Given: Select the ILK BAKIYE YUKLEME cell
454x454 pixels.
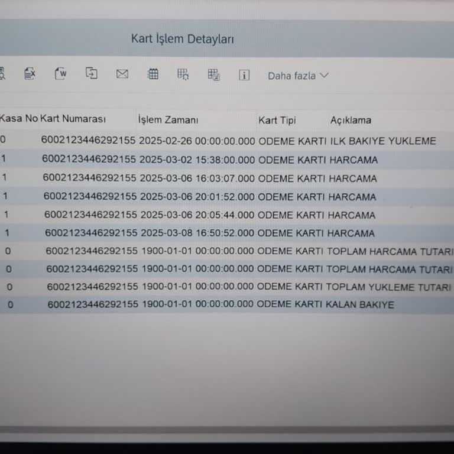Looking at the screenshot, I should click(383, 141).
